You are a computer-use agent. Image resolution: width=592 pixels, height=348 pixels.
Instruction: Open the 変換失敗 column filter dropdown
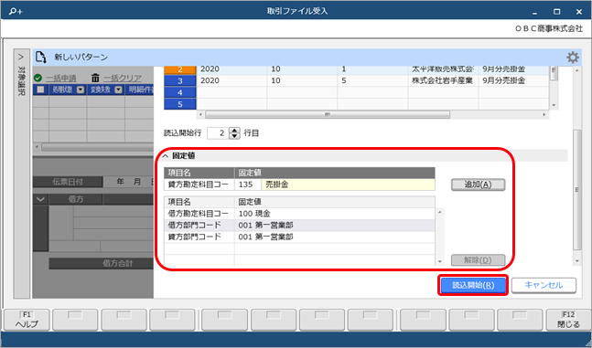(x=119, y=90)
